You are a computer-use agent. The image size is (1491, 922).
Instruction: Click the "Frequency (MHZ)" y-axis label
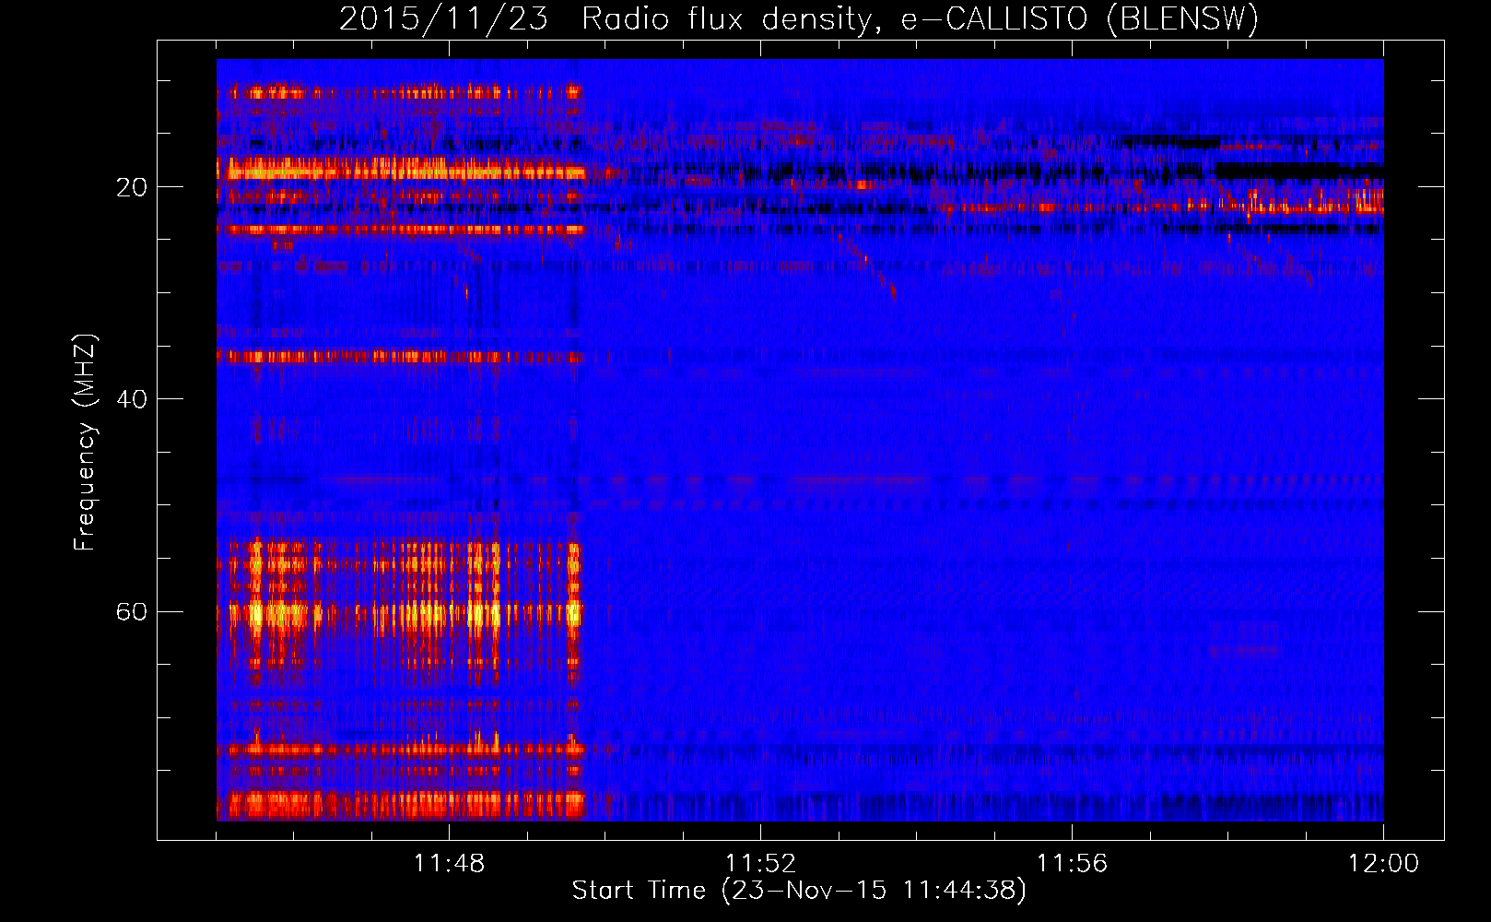(85, 443)
